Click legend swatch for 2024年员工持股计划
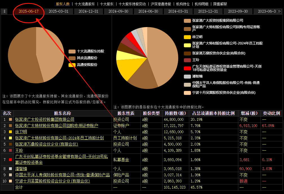 coord(187,45)
